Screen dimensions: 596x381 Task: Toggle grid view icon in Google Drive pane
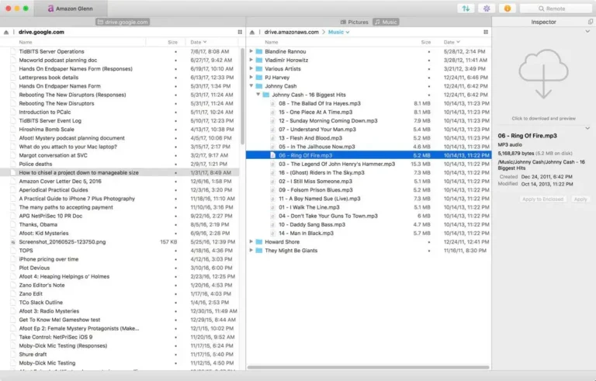pyautogui.click(x=240, y=33)
